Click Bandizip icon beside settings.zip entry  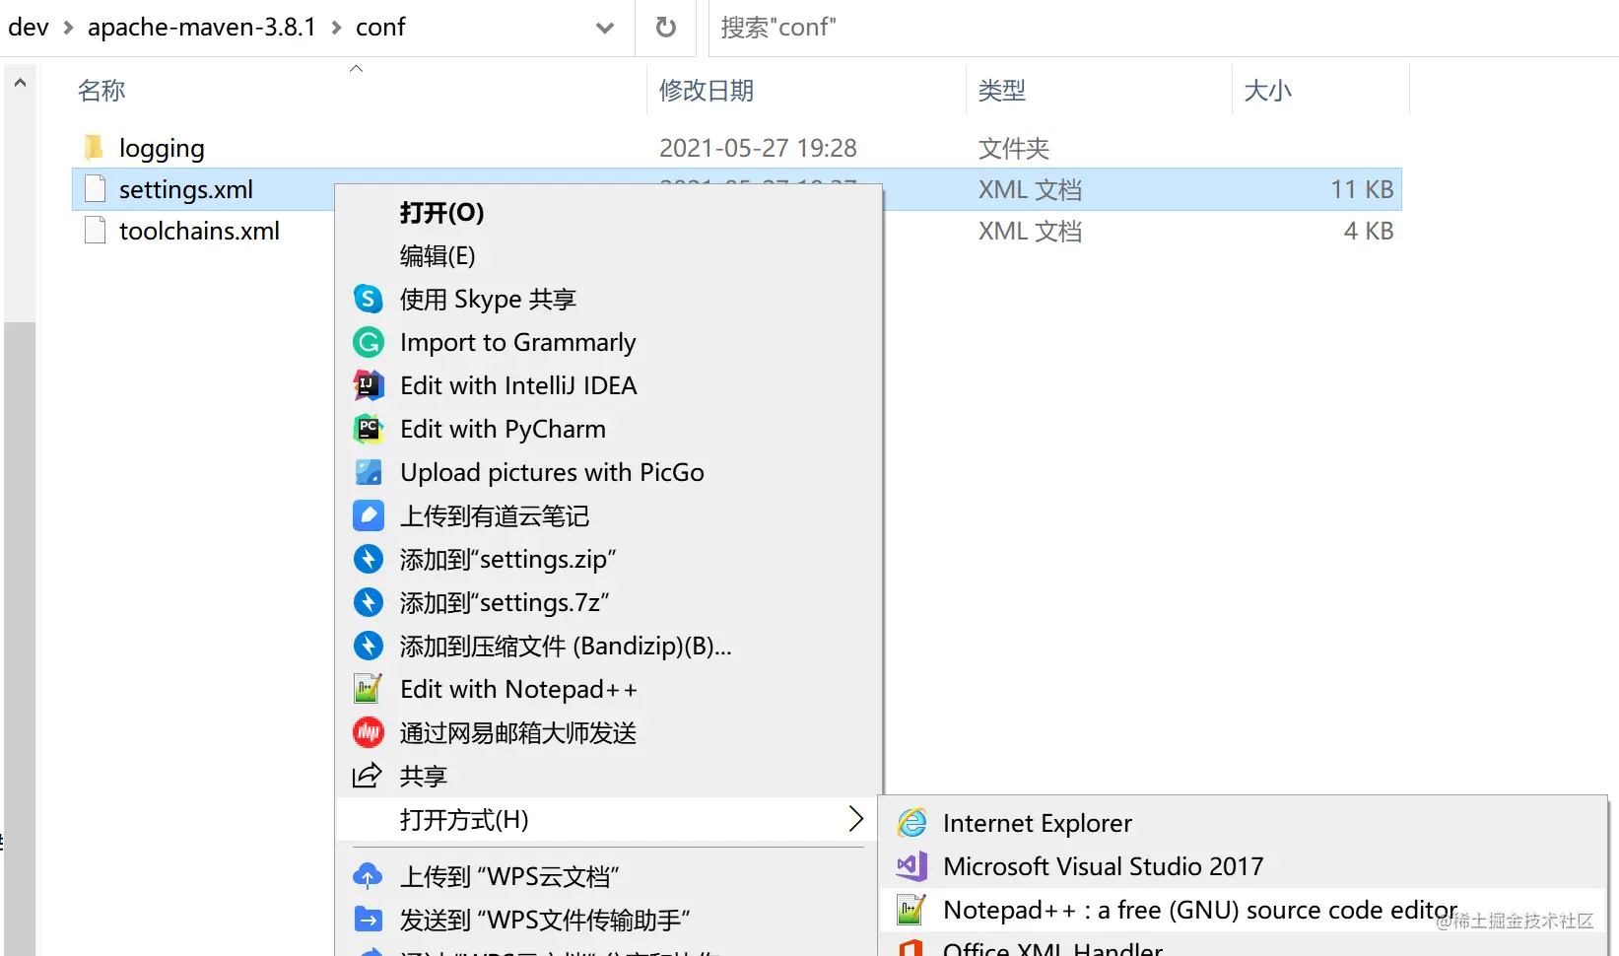pos(368,559)
